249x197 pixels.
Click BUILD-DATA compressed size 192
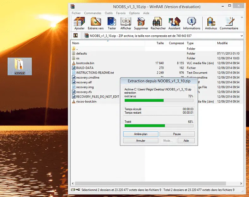click(181, 68)
